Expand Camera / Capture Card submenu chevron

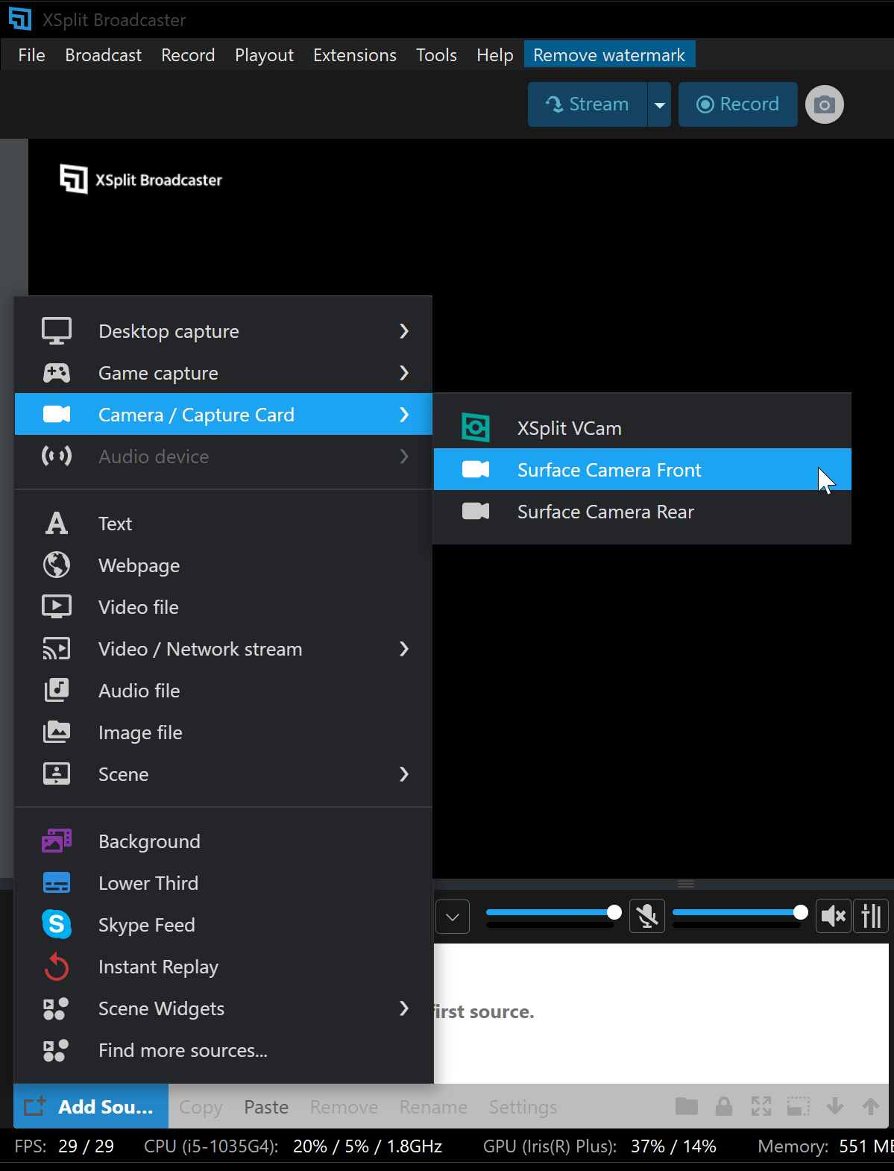[x=404, y=415]
